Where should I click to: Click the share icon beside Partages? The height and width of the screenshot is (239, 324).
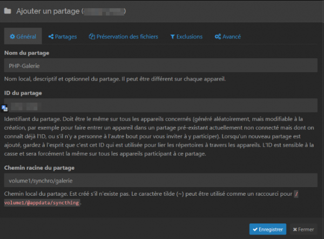point(51,37)
